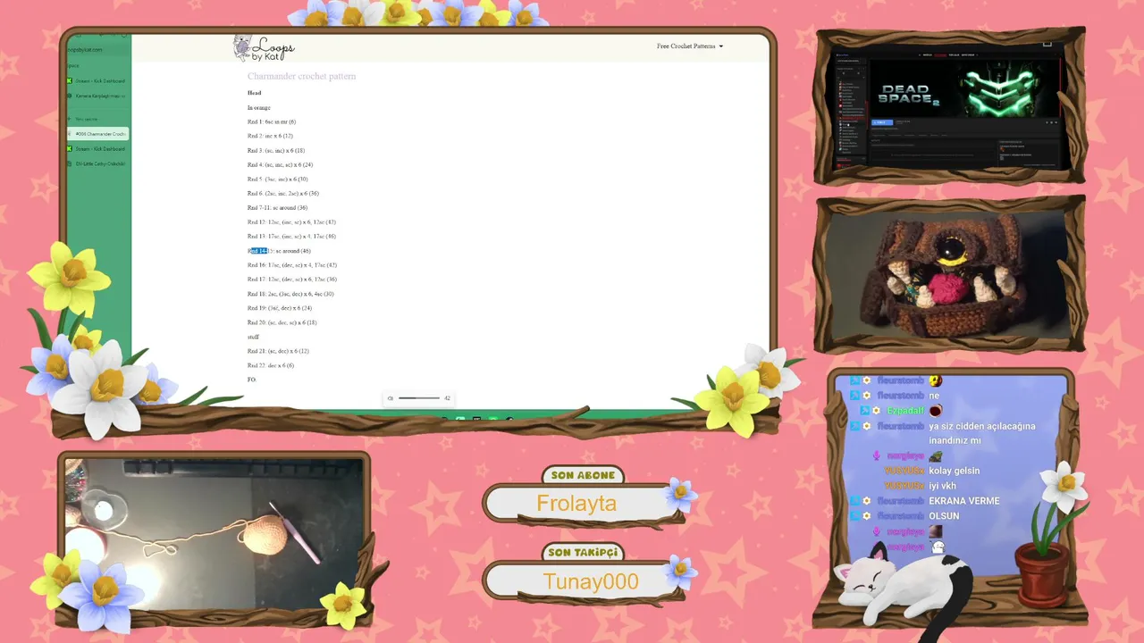This screenshot has height=643, width=1144.
Task: Click the 'In orange' label in the pattern
Action: [x=259, y=107]
